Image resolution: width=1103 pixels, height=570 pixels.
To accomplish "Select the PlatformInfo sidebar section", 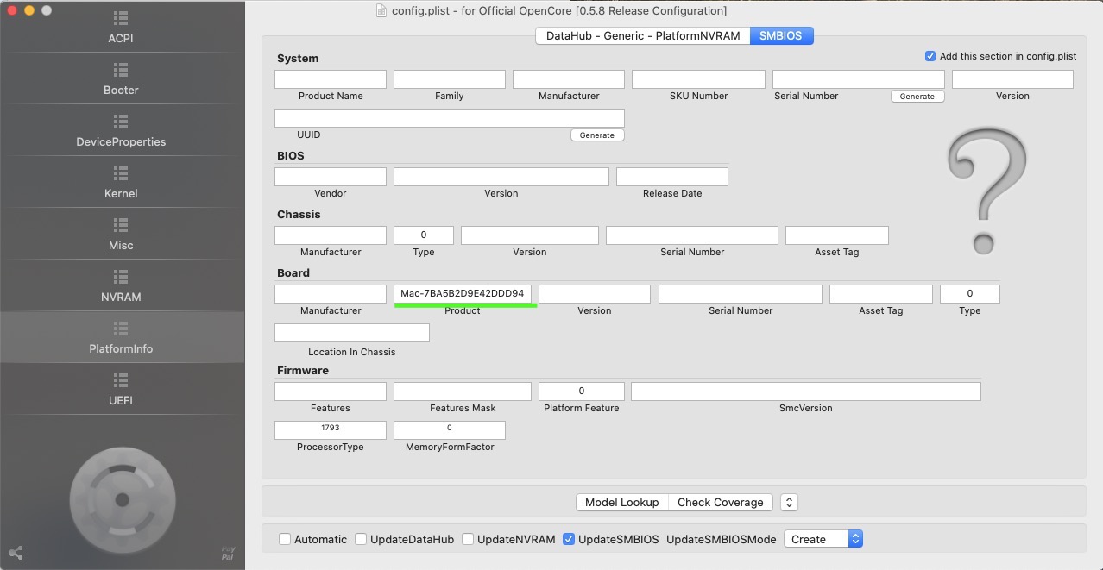I will (121, 337).
